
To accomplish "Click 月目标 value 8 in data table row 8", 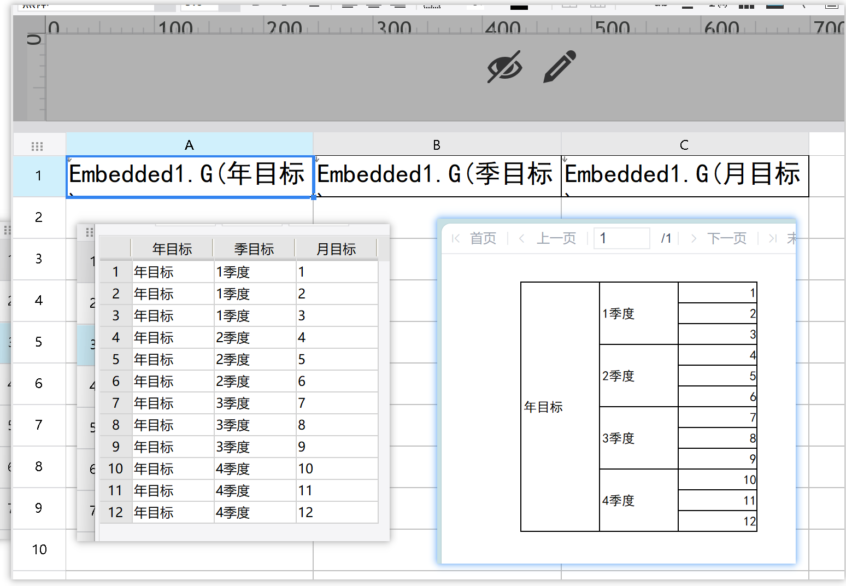I will click(337, 425).
